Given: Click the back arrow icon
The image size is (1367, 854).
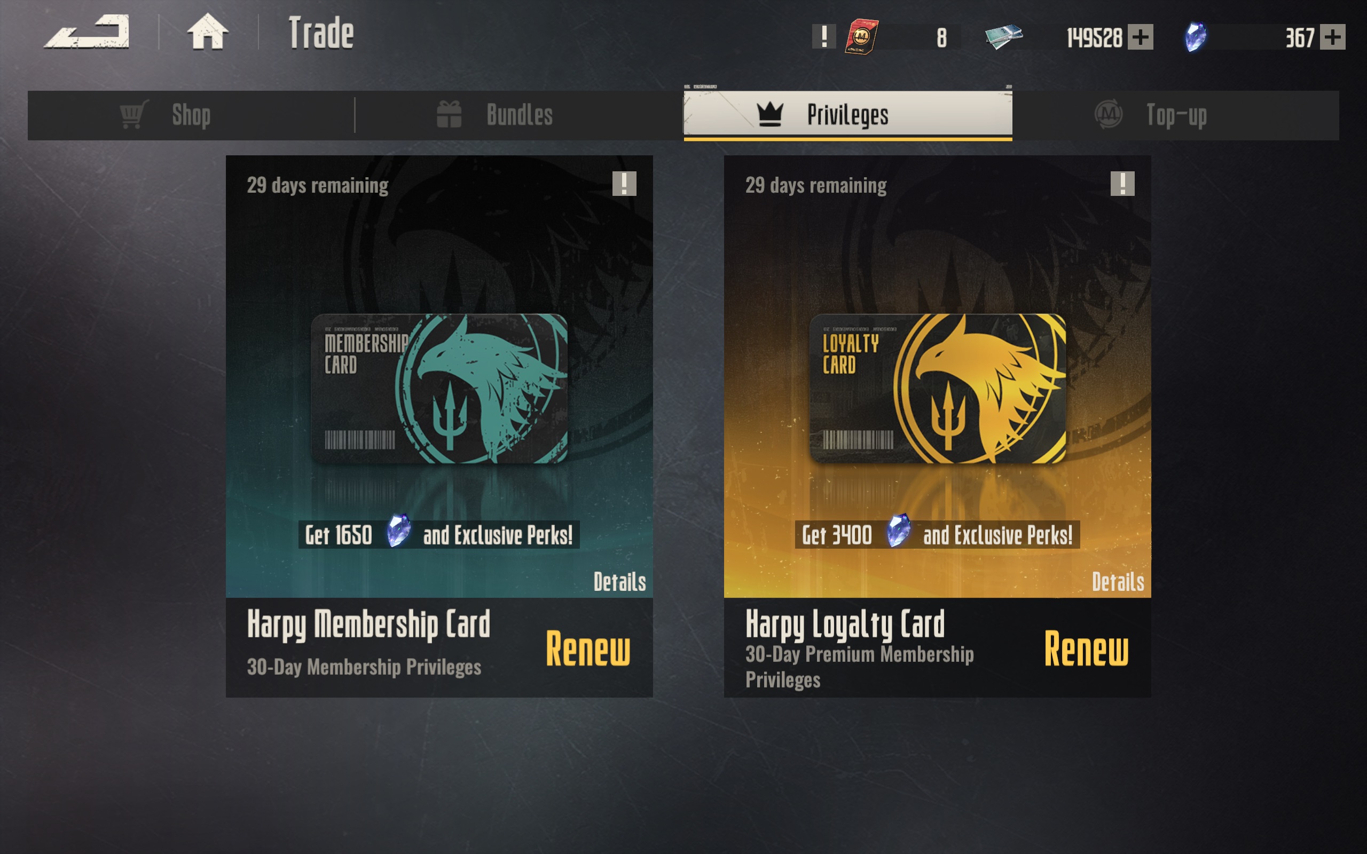Looking at the screenshot, I should pos(87,32).
